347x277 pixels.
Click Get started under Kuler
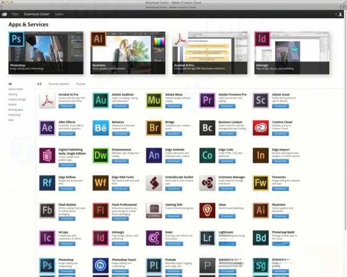click(x=174, y=244)
